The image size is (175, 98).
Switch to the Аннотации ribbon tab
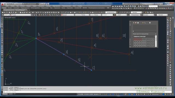pos(16,8)
